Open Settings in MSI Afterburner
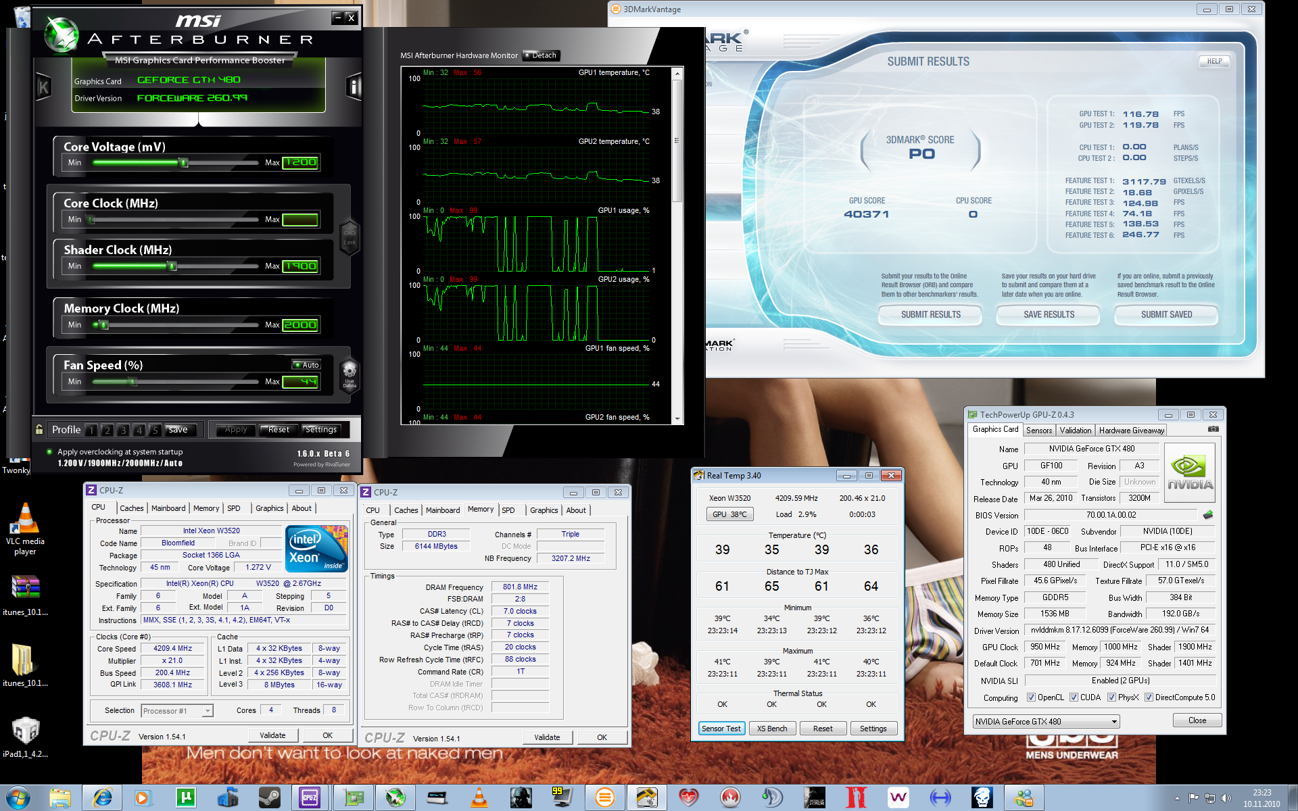The image size is (1298, 811). click(x=321, y=430)
